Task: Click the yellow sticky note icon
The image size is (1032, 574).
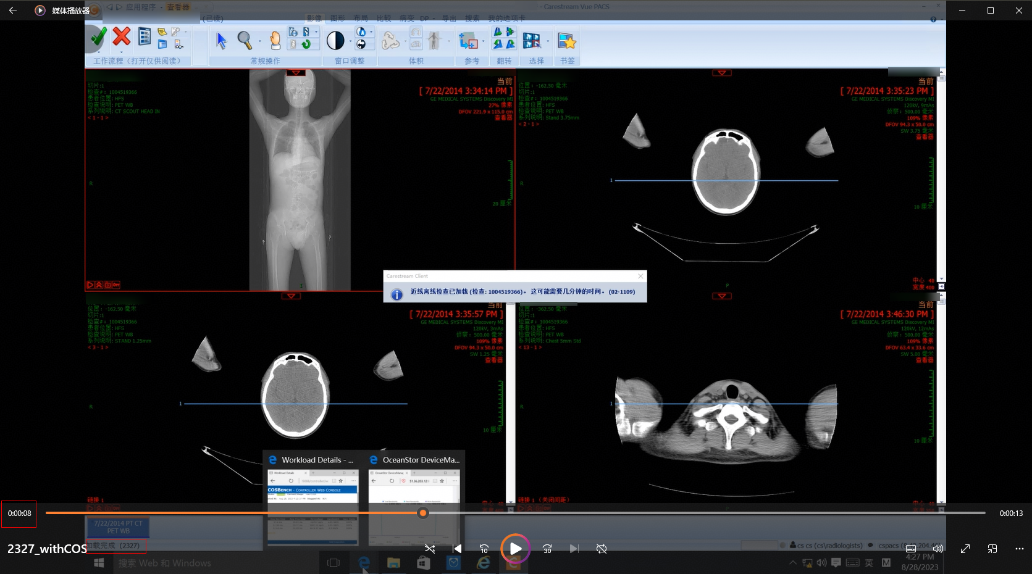Action: point(162,31)
